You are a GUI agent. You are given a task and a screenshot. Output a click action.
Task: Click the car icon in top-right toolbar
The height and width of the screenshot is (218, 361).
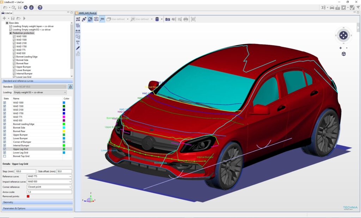pos(332,8)
